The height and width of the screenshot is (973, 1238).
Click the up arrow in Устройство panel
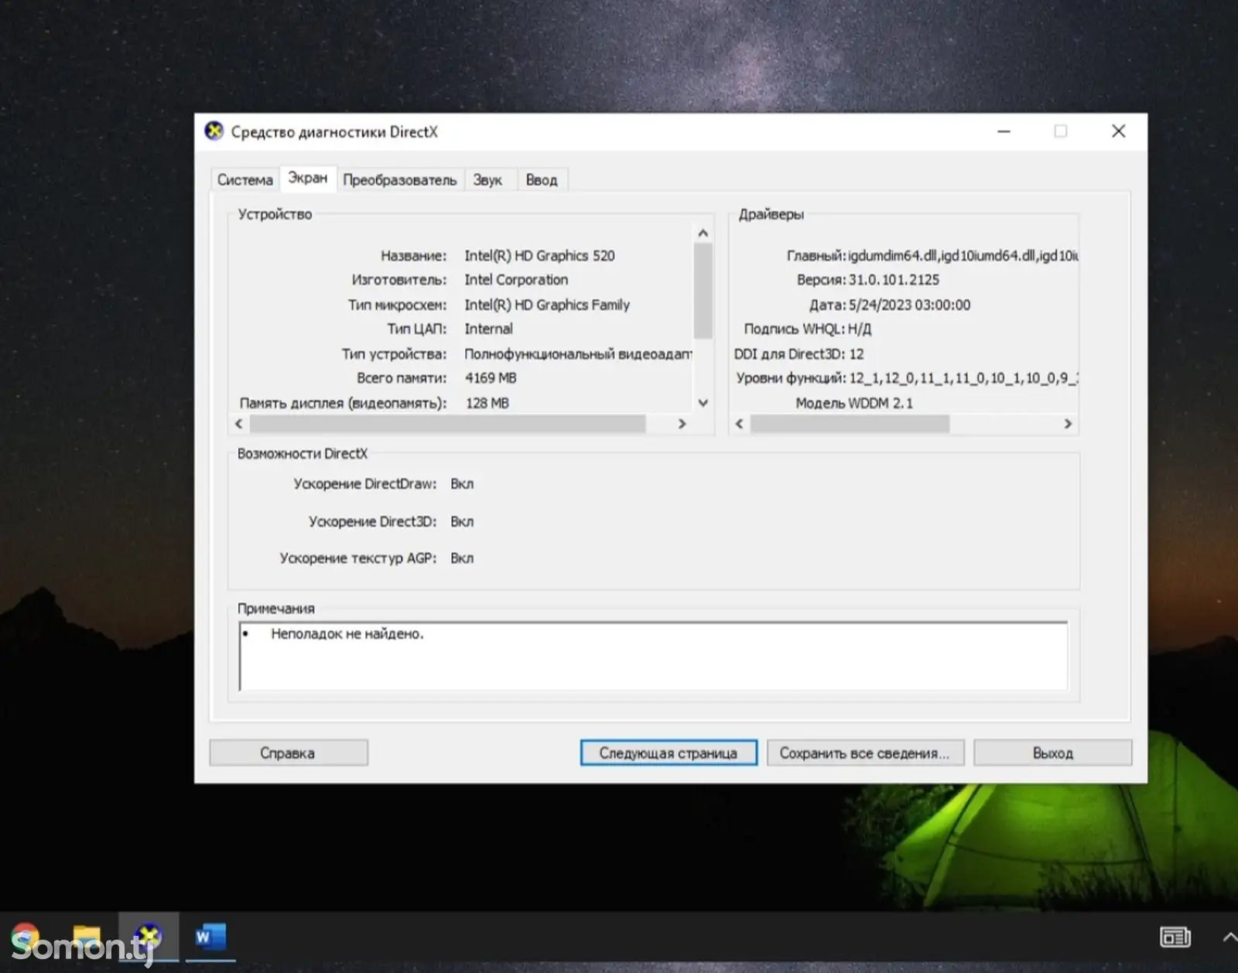click(x=703, y=233)
